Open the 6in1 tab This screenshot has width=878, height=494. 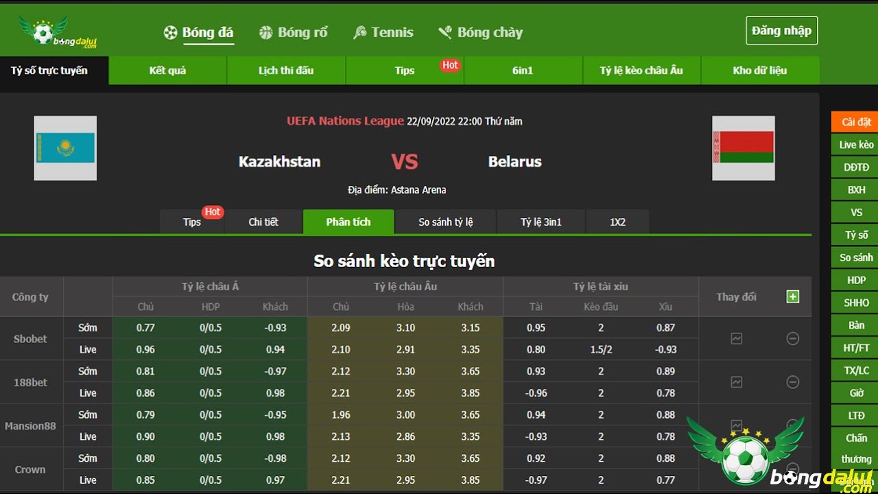tap(523, 70)
